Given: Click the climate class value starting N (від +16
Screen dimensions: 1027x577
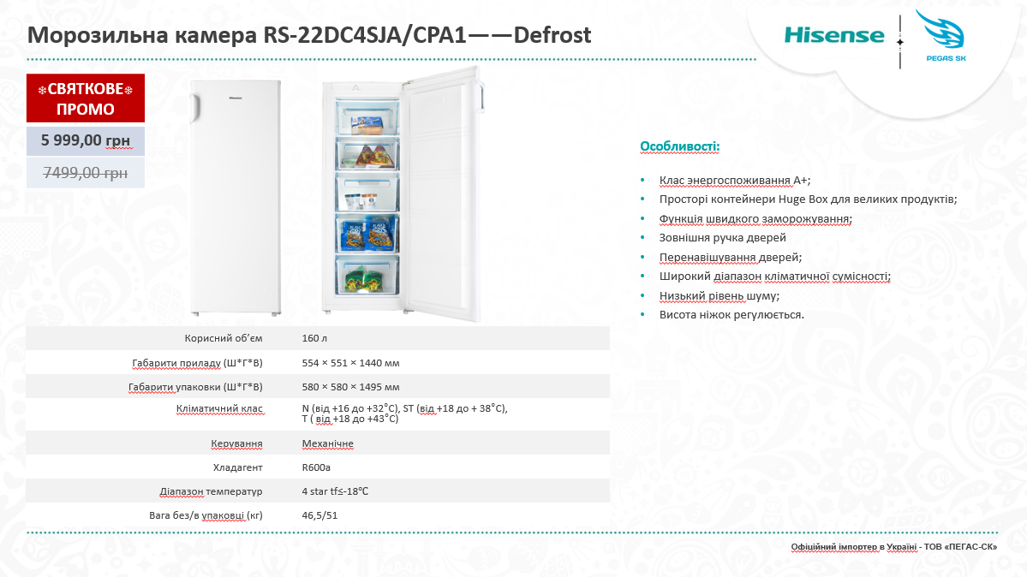Looking at the screenshot, I should coord(405,413).
